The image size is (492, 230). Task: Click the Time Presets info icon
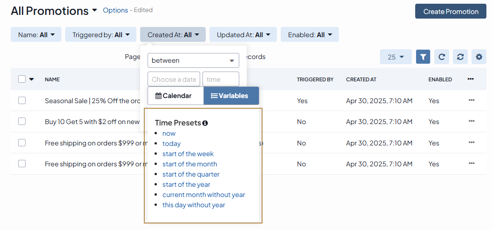(x=205, y=123)
